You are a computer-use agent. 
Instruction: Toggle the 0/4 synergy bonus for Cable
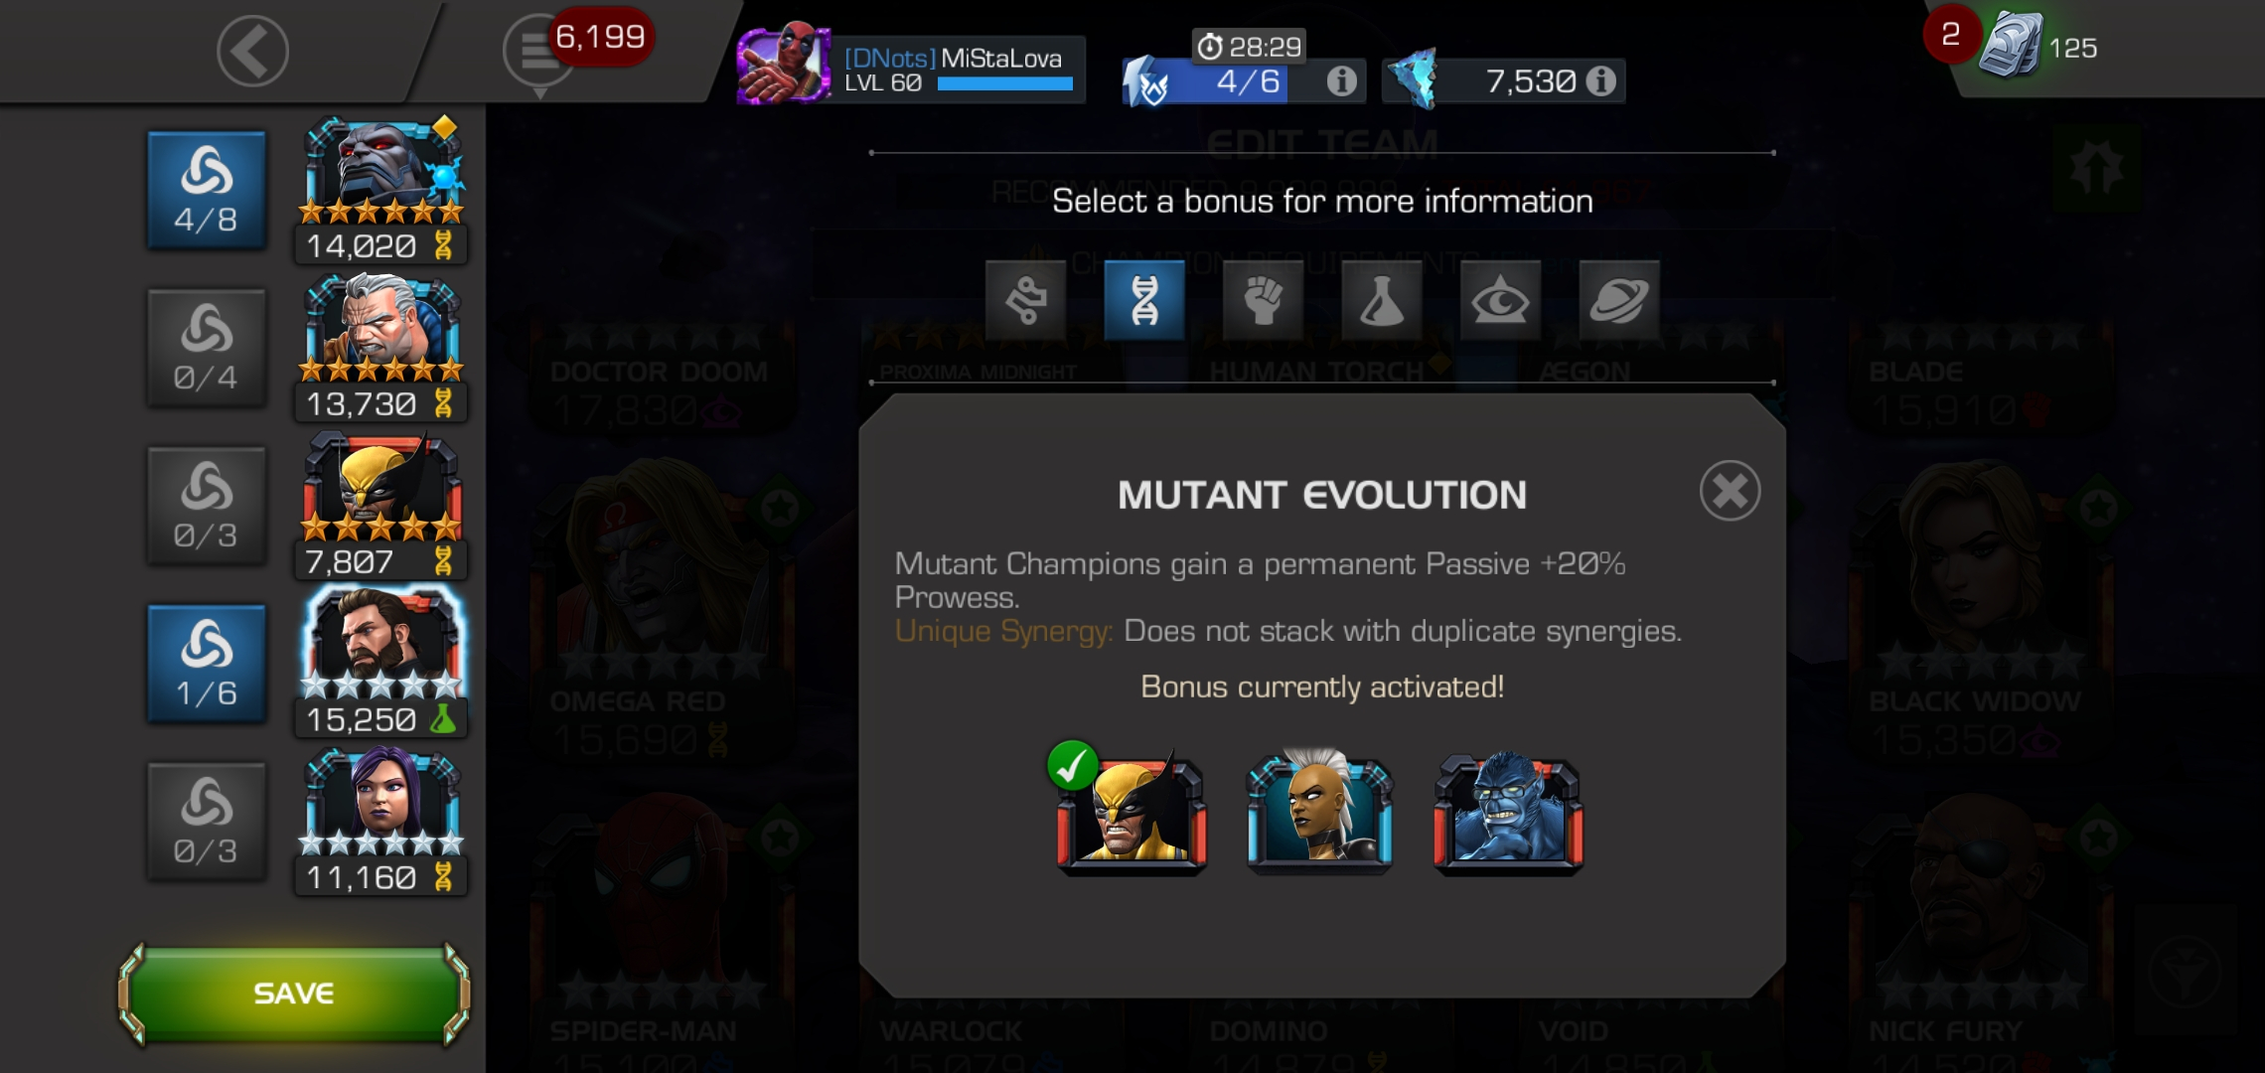(207, 348)
